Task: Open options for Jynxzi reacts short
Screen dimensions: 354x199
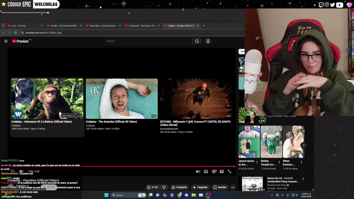Action: (x=257, y=162)
